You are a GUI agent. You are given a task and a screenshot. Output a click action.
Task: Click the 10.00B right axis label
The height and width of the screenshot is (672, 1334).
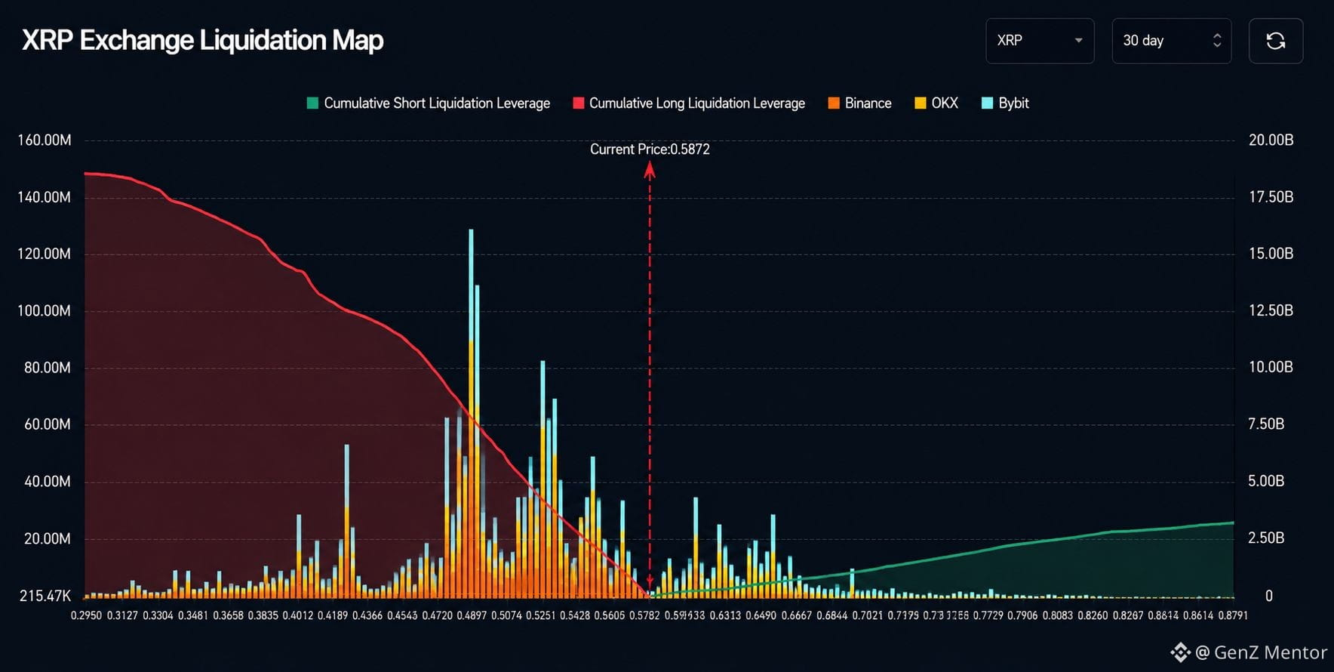[1271, 367]
